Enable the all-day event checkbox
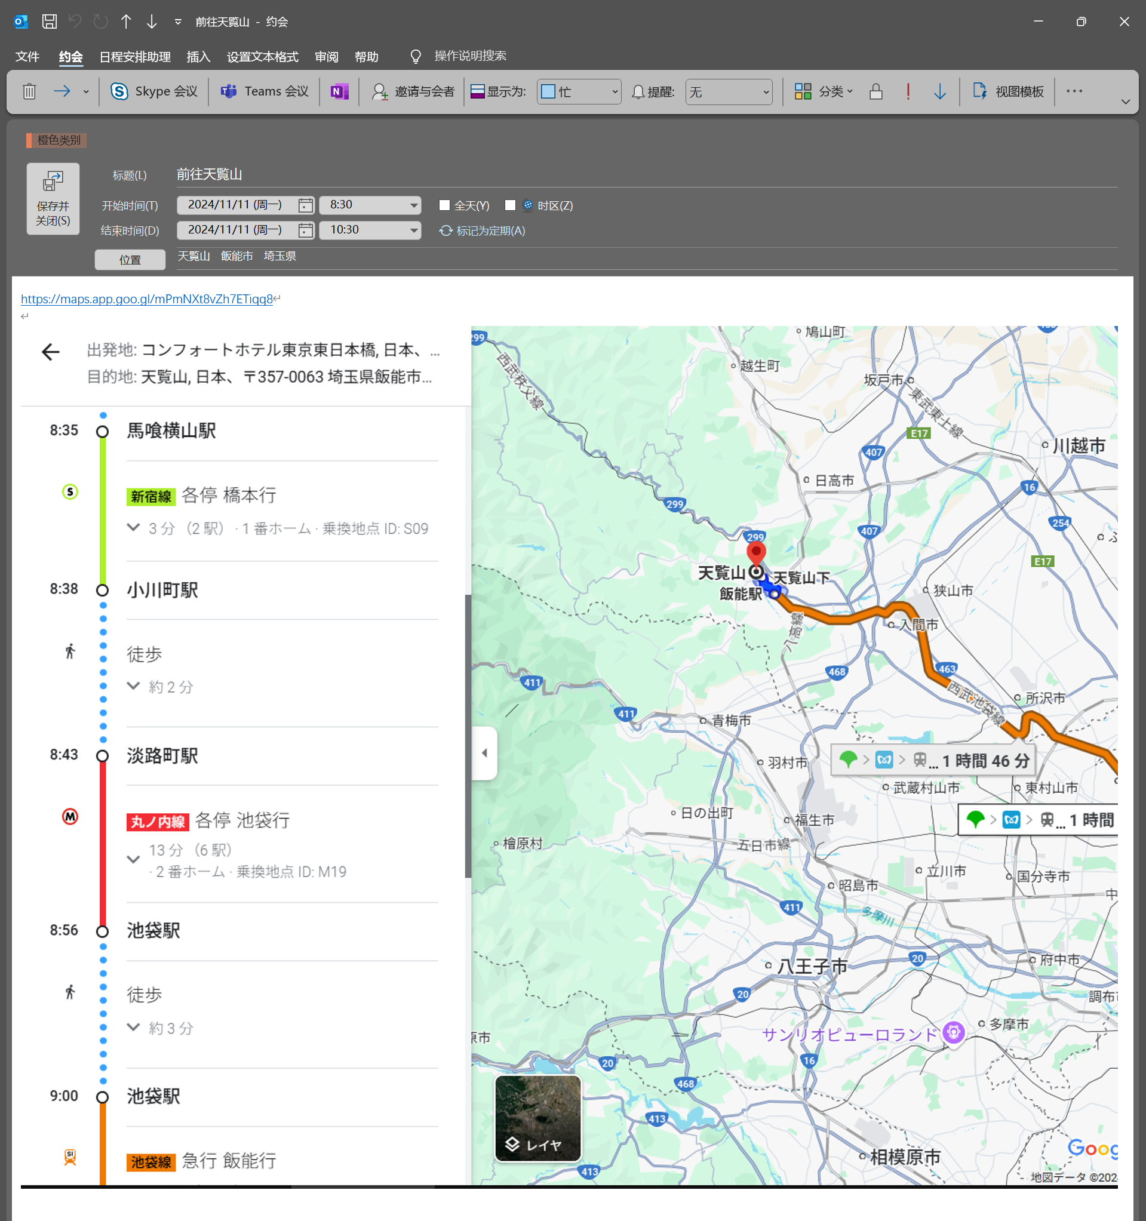This screenshot has width=1146, height=1221. pos(445,205)
